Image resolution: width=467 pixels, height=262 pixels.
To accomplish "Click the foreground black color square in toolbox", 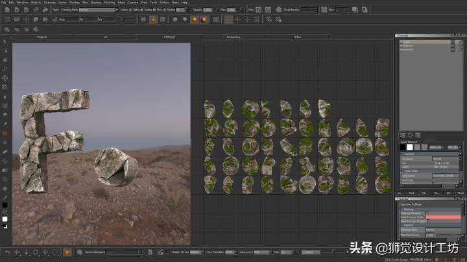I will click(5, 205).
